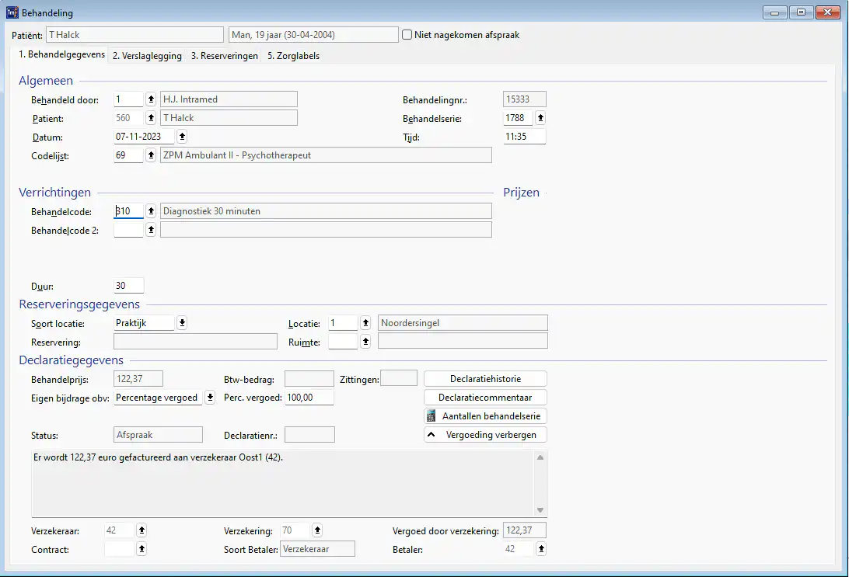
Task: Expand the Eigen bijdrage obv dropdown arrow
Action: tap(210, 398)
